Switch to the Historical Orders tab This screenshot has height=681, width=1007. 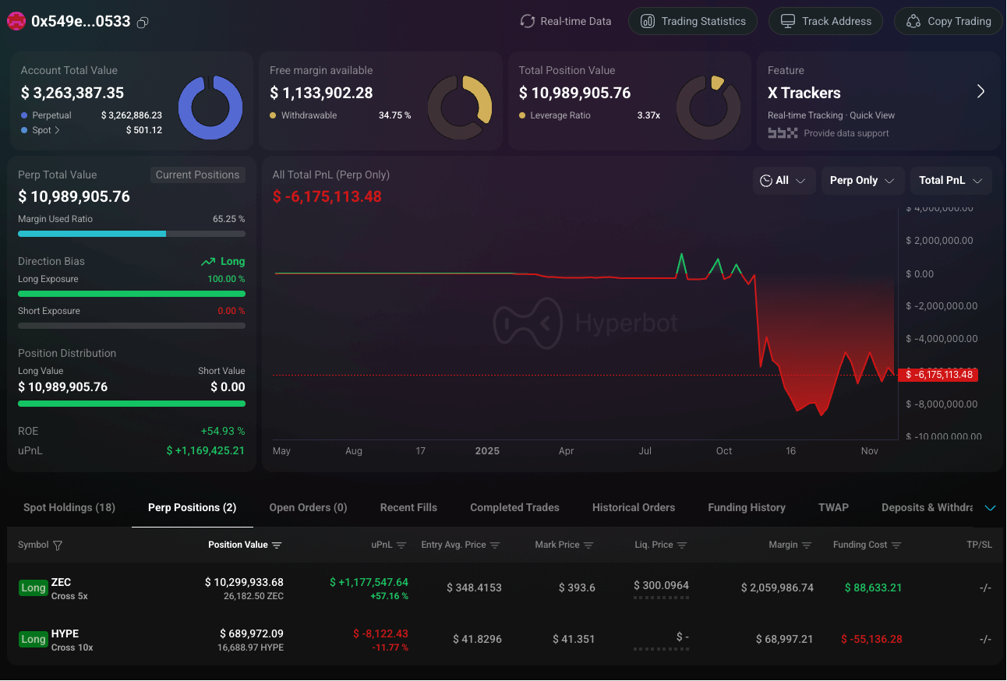pyautogui.click(x=634, y=507)
